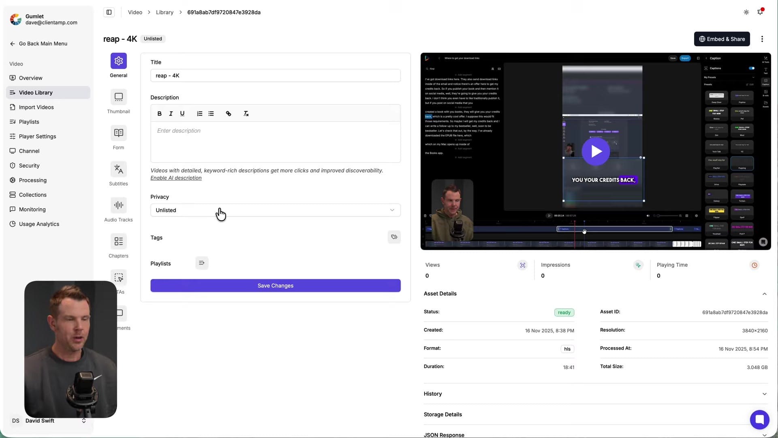Apply italic formatting in description toolbar
This screenshot has height=438, width=778.
[171, 114]
